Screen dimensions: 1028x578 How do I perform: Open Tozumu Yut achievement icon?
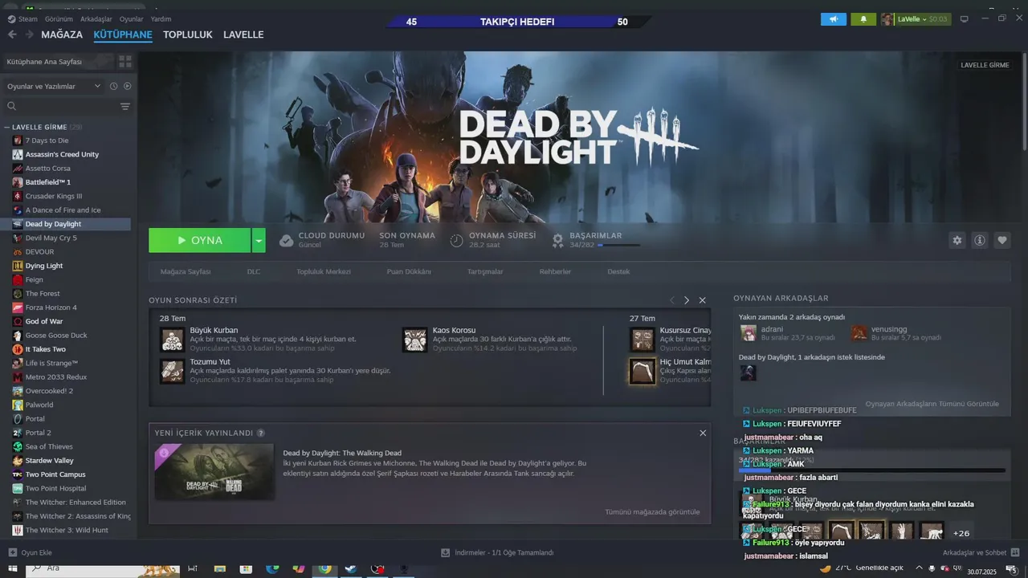pyautogui.click(x=173, y=371)
